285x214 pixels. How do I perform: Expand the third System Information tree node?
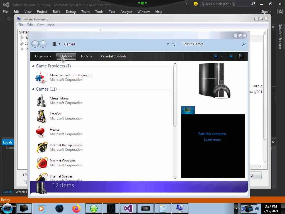21,49
